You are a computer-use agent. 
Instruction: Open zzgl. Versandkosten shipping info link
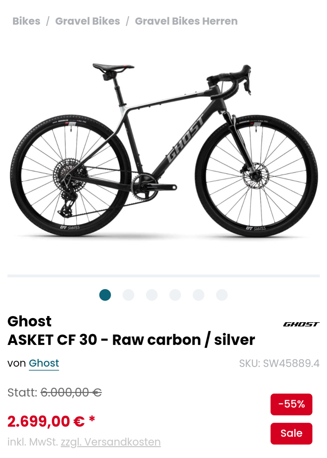pyautogui.click(x=111, y=442)
